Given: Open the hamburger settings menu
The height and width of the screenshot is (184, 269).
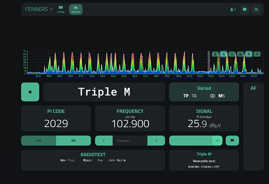Looking at the screenshot, I should [x=256, y=9].
